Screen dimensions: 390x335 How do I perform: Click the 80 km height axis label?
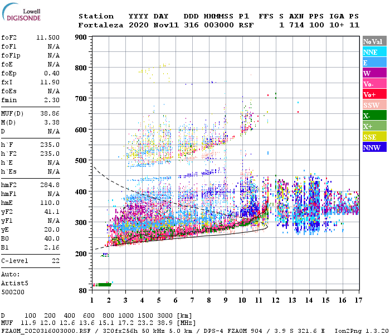(83, 291)
